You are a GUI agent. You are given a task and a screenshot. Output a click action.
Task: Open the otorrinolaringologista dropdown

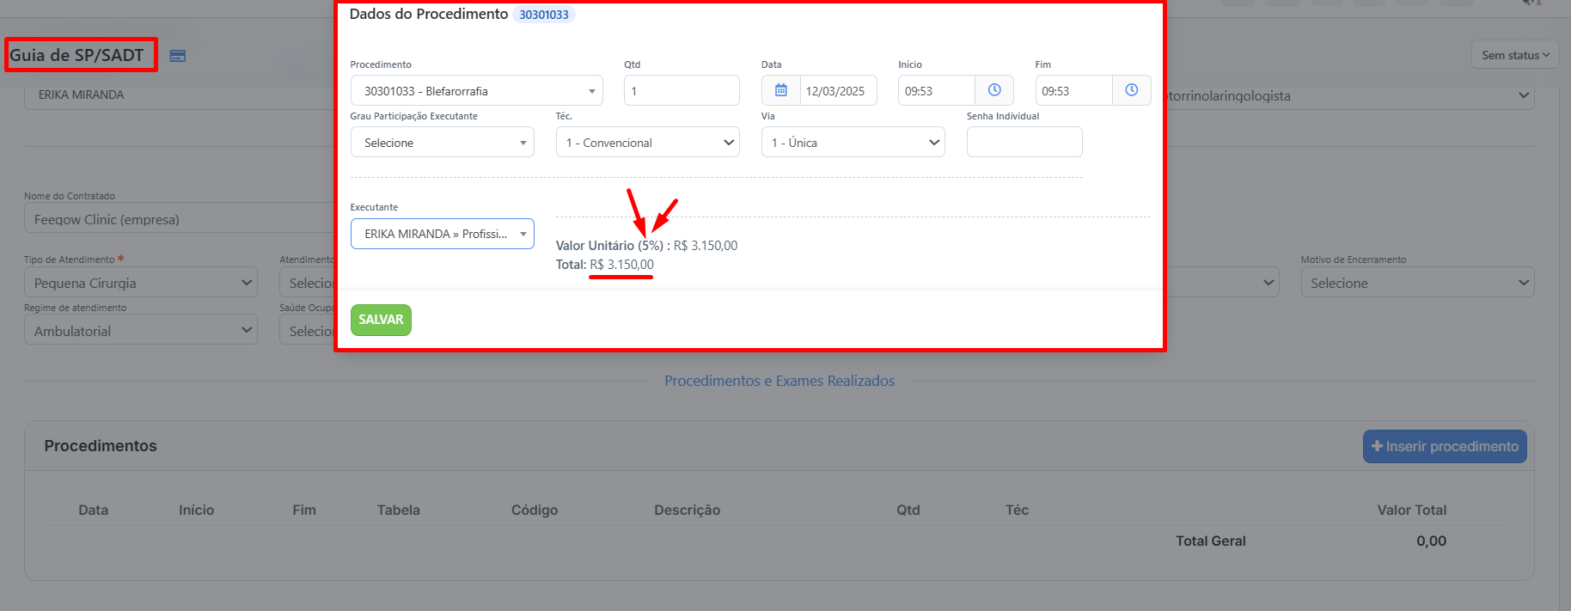tap(1349, 95)
